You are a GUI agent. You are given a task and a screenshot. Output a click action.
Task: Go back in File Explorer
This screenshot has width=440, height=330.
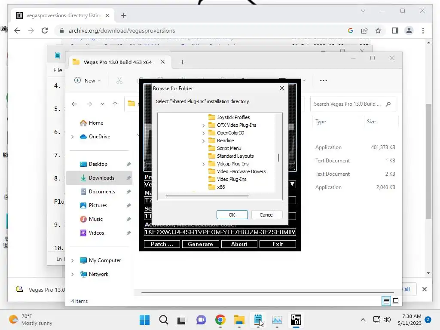pyautogui.click(x=74, y=104)
